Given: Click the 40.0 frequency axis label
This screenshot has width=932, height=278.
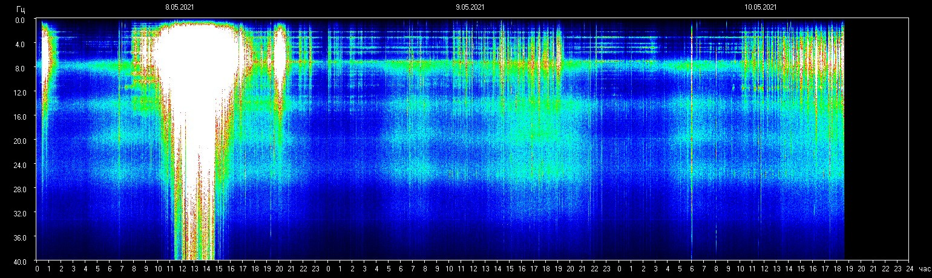Looking at the screenshot, I should coord(19,261).
